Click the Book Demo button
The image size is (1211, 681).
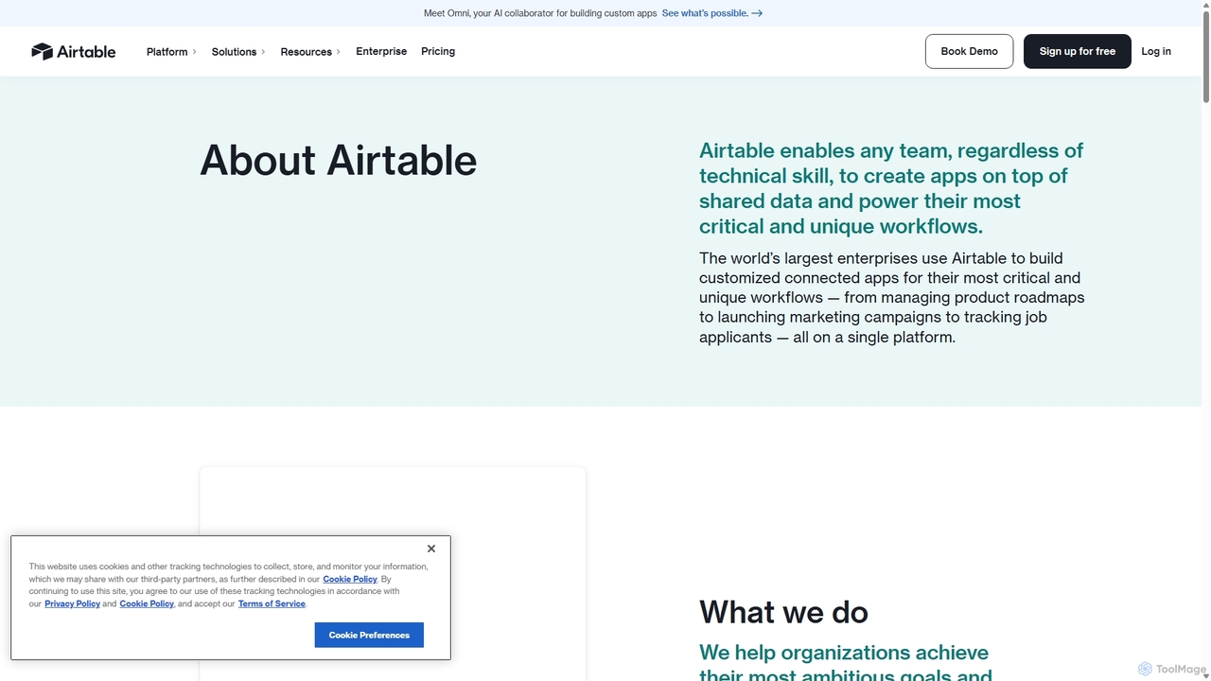tap(969, 51)
